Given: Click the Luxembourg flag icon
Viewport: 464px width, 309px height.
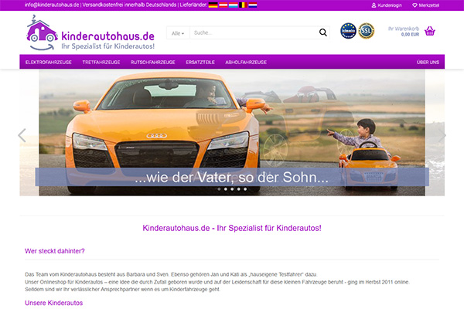Looking at the screenshot, I should click(x=234, y=5).
